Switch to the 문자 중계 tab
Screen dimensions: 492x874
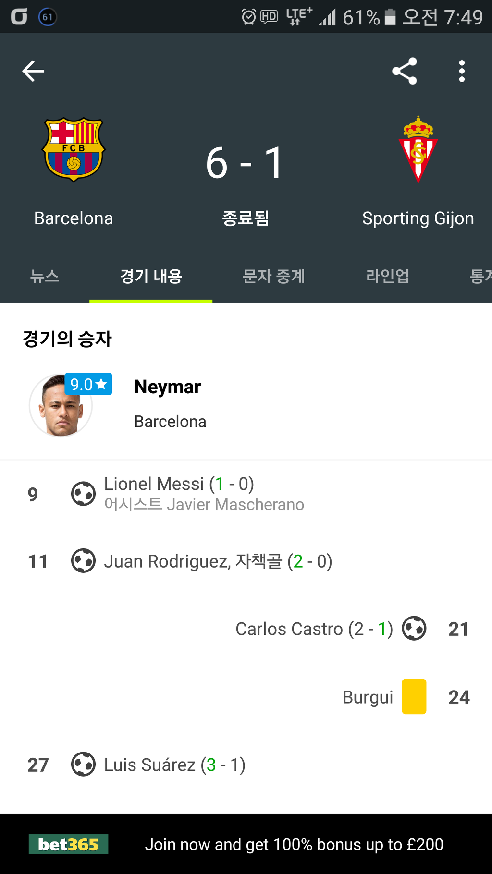tap(274, 276)
